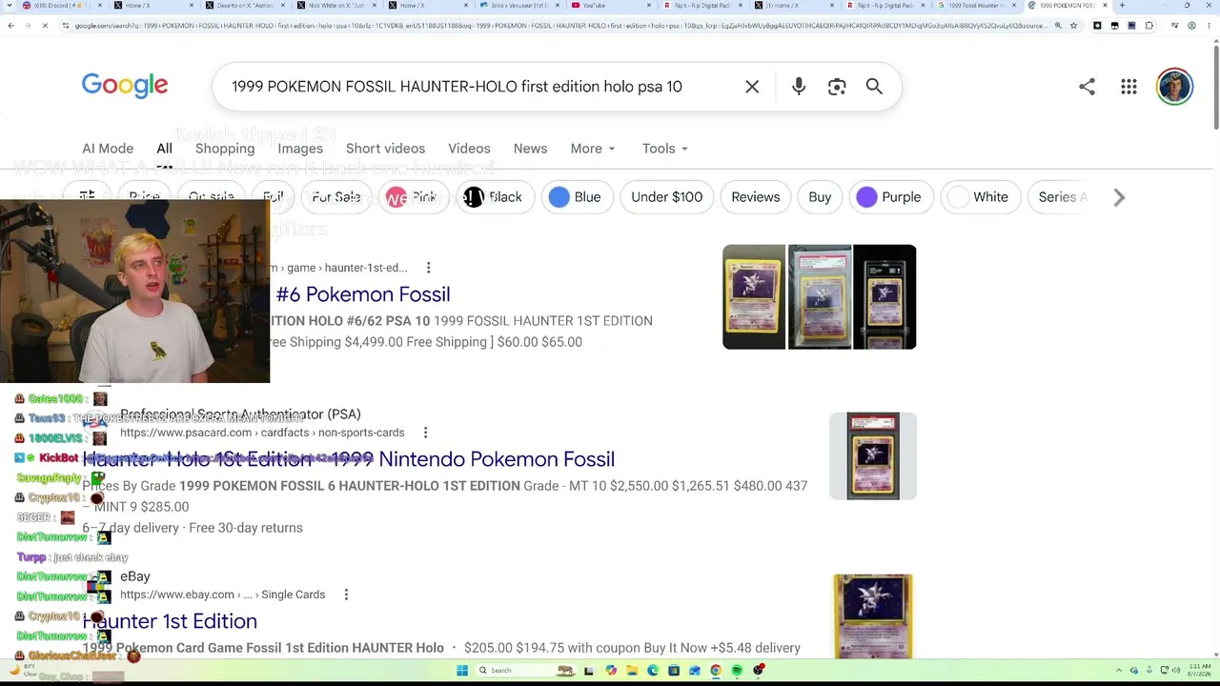Open options for the Haunter #6 Pokemon Fossil result

[x=428, y=268]
